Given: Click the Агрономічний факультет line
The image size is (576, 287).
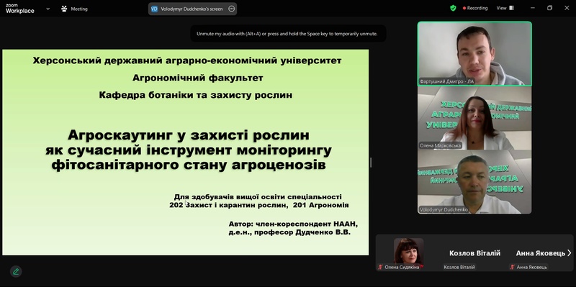Looking at the screenshot, I should click(x=197, y=78).
